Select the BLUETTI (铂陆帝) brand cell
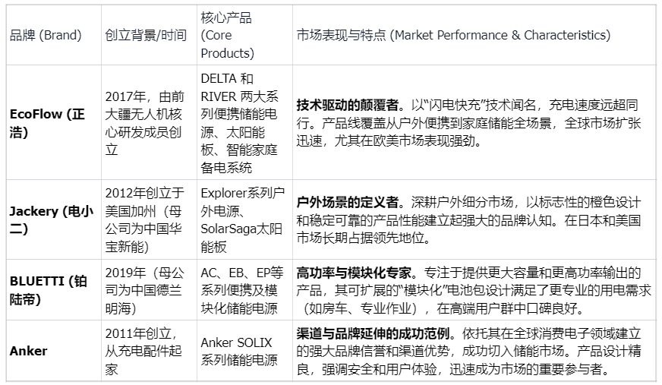 tap(47, 290)
